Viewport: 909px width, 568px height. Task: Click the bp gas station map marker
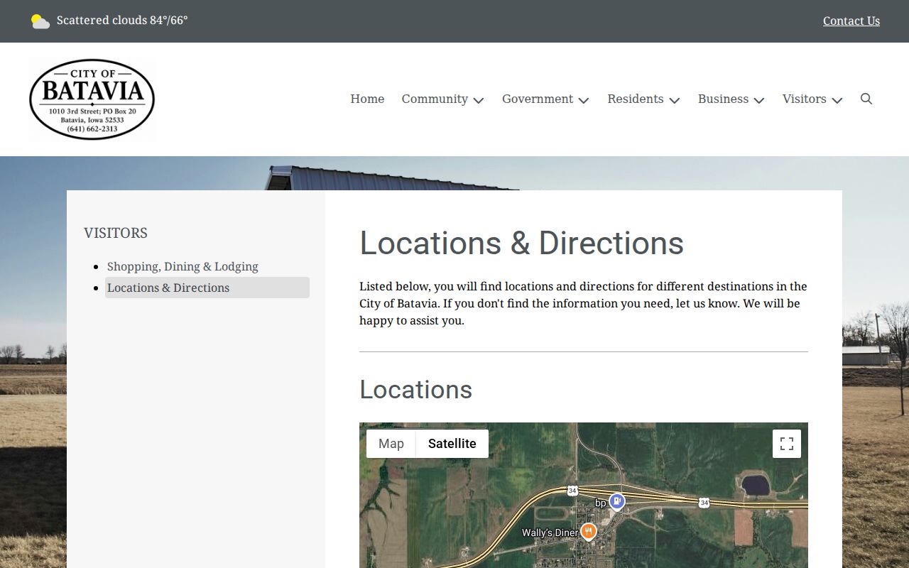pos(617,501)
